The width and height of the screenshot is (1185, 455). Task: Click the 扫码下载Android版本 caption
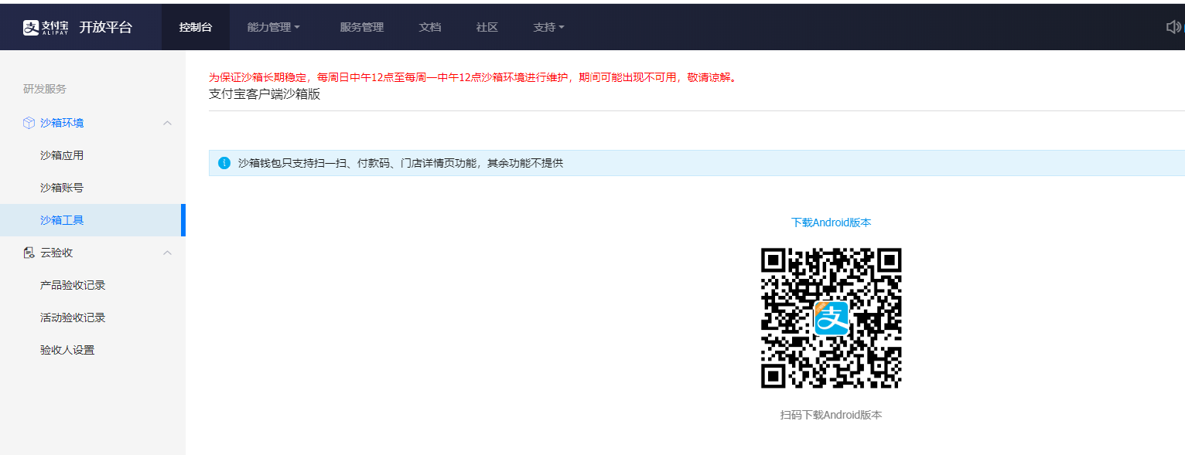(832, 415)
